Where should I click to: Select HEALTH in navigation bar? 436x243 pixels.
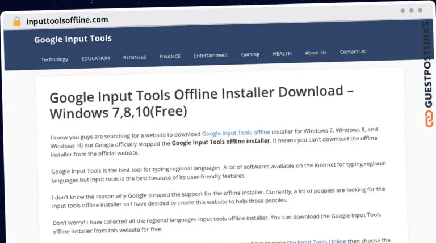click(x=282, y=53)
